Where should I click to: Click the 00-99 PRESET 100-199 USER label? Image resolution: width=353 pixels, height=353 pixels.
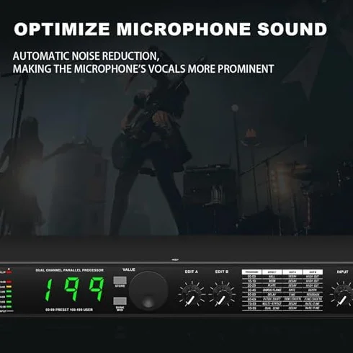pyautogui.click(x=69, y=310)
